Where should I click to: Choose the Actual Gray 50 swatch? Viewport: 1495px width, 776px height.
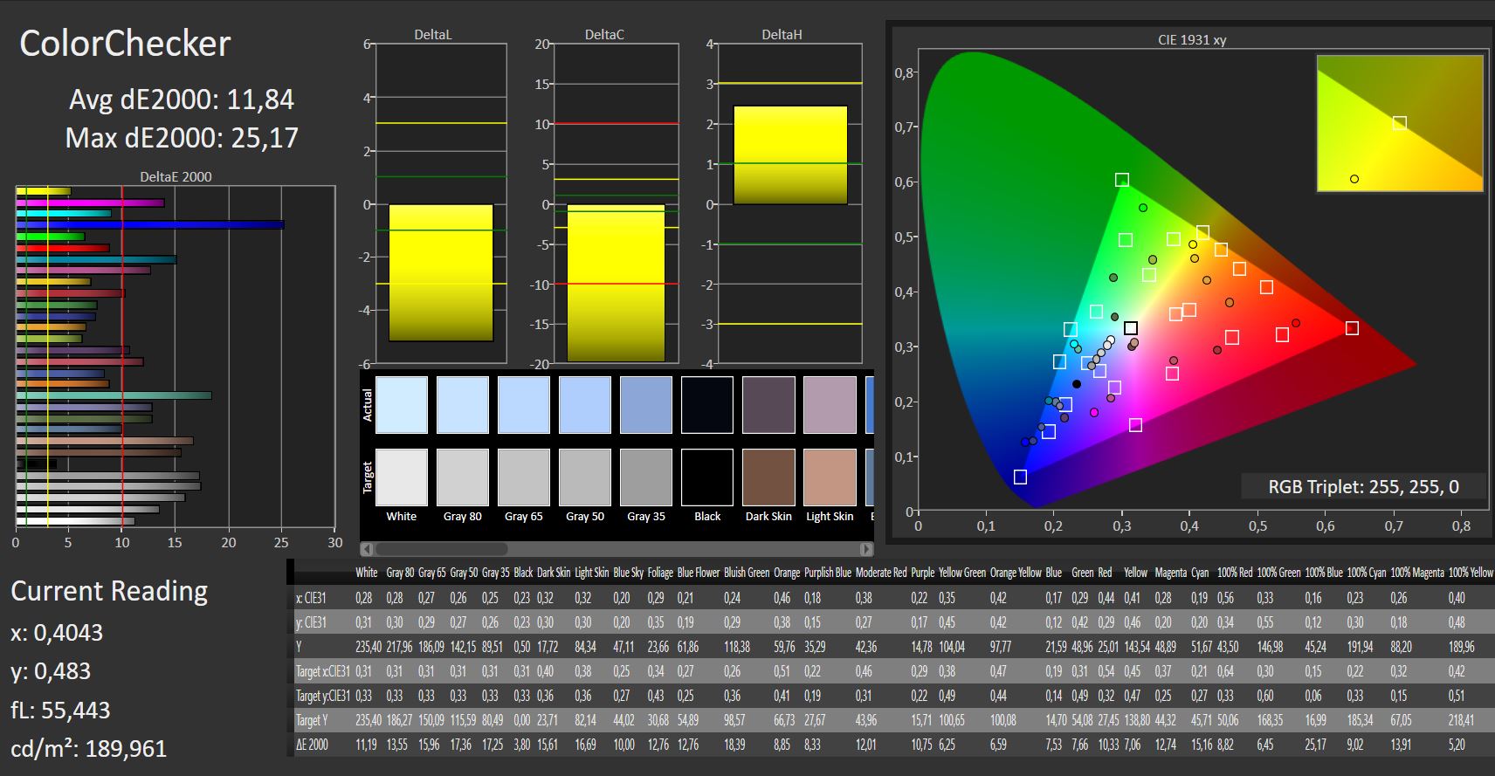pyautogui.click(x=585, y=405)
